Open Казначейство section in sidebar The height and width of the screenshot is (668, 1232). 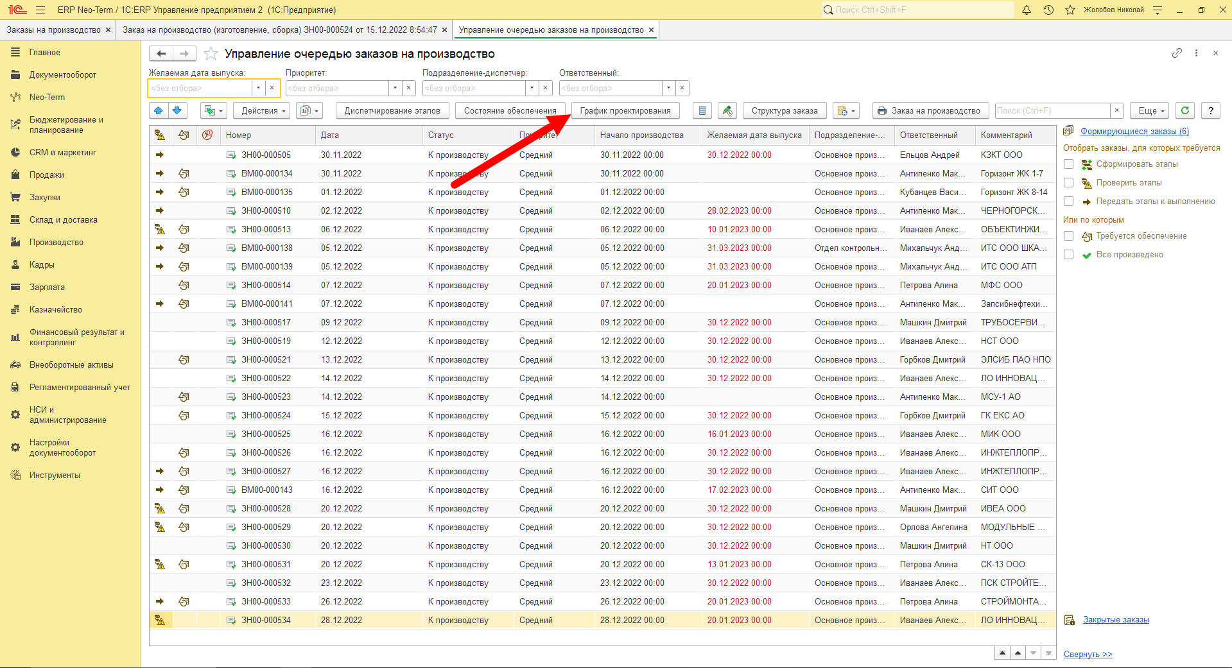click(56, 309)
